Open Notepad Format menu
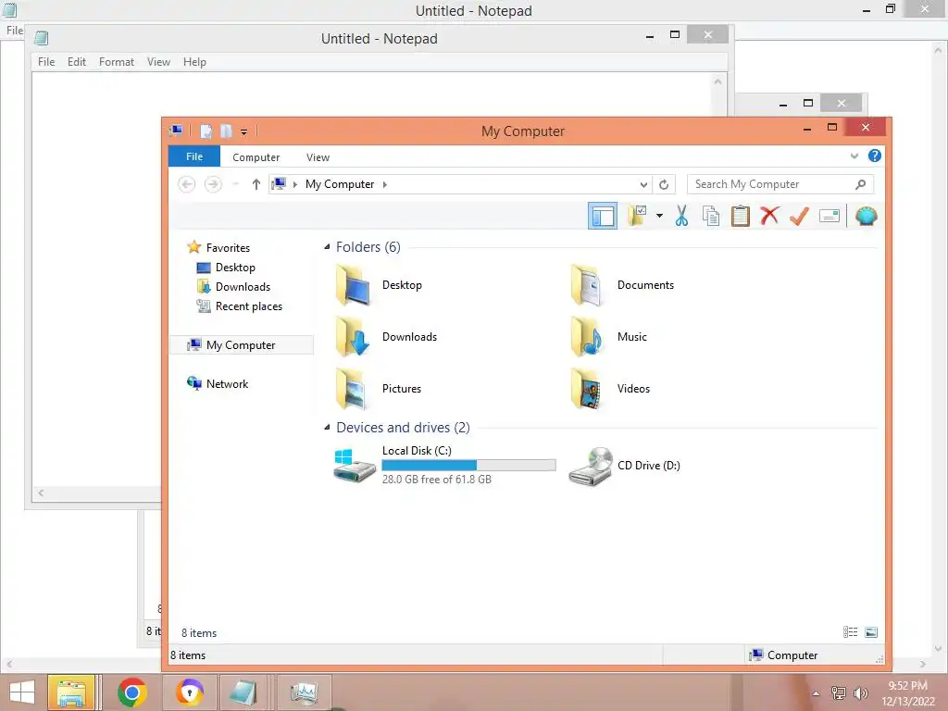The width and height of the screenshot is (948, 711). click(116, 62)
